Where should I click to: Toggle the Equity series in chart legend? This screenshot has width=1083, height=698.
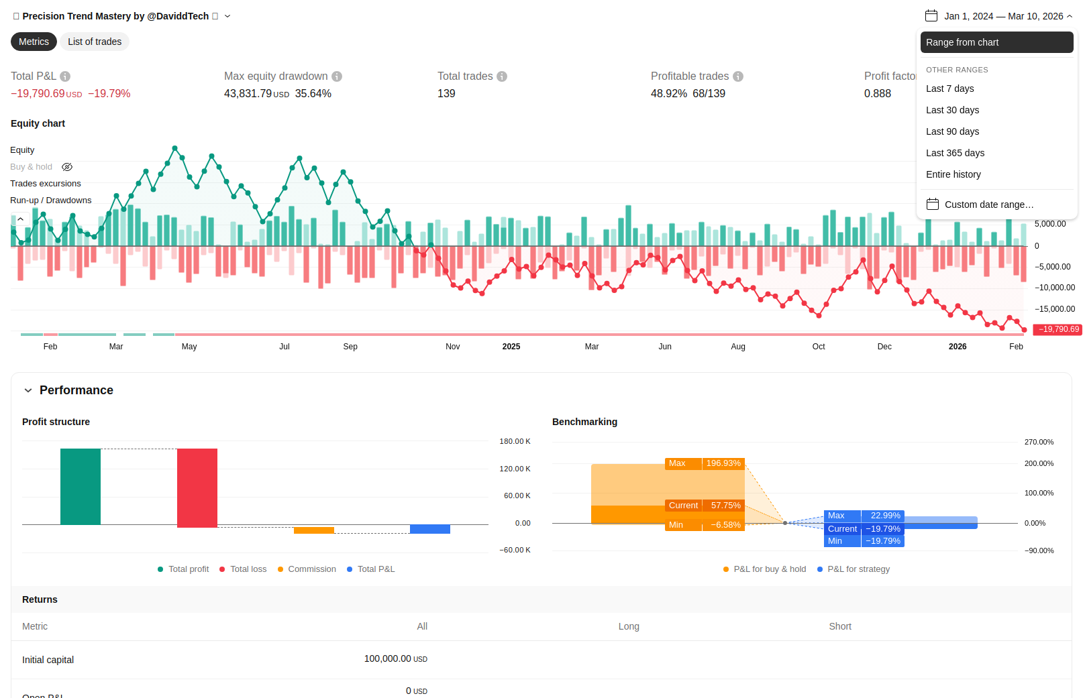(x=22, y=150)
